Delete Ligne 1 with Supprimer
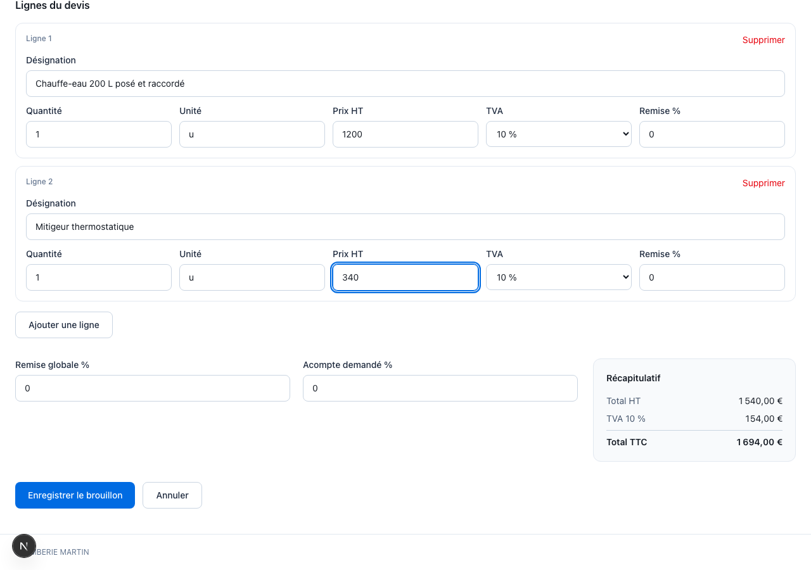The width and height of the screenshot is (811, 570). click(x=763, y=40)
